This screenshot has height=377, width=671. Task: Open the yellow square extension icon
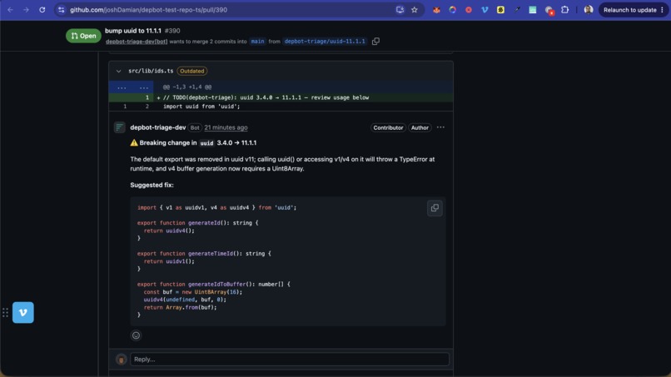pos(500,10)
